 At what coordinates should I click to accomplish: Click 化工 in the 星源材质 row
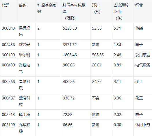click(x=139, y=81)
